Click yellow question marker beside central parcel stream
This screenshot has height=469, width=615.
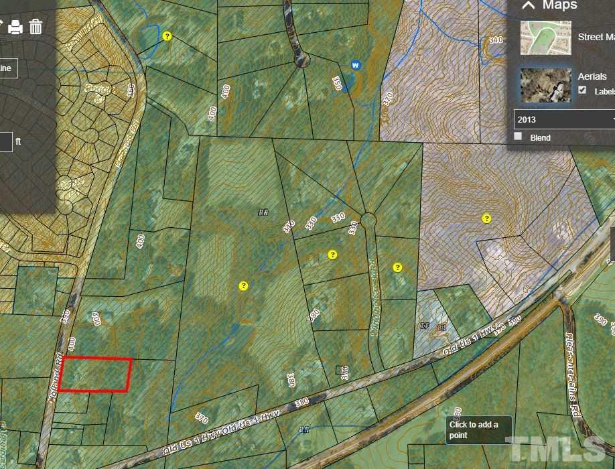243,286
